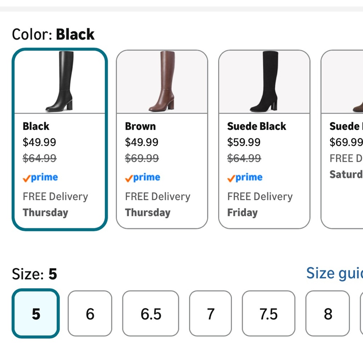Select the Brown color variant
The height and width of the screenshot is (363, 363).
[162, 138]
